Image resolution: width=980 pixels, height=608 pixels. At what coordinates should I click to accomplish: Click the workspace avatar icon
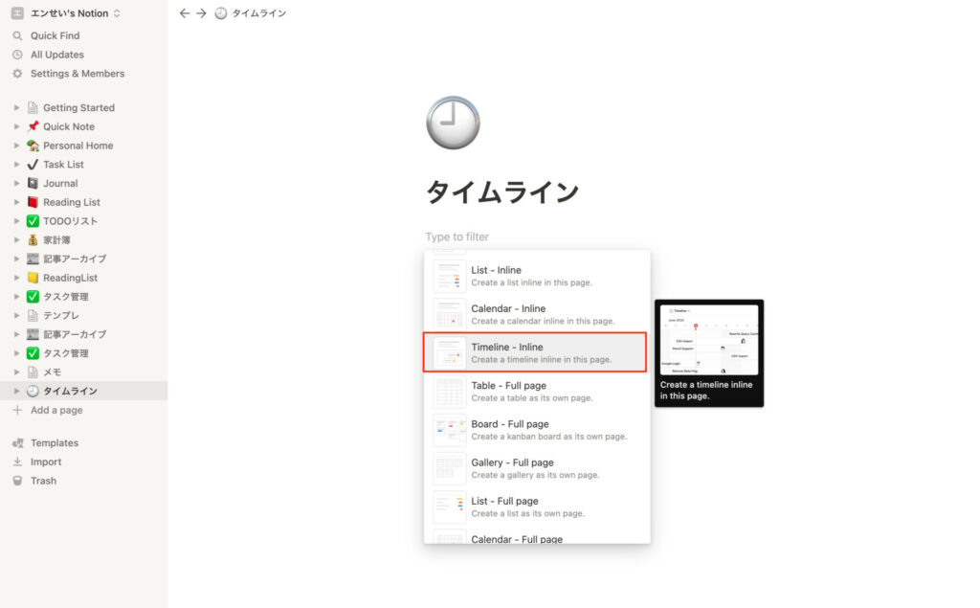(17, 13)
